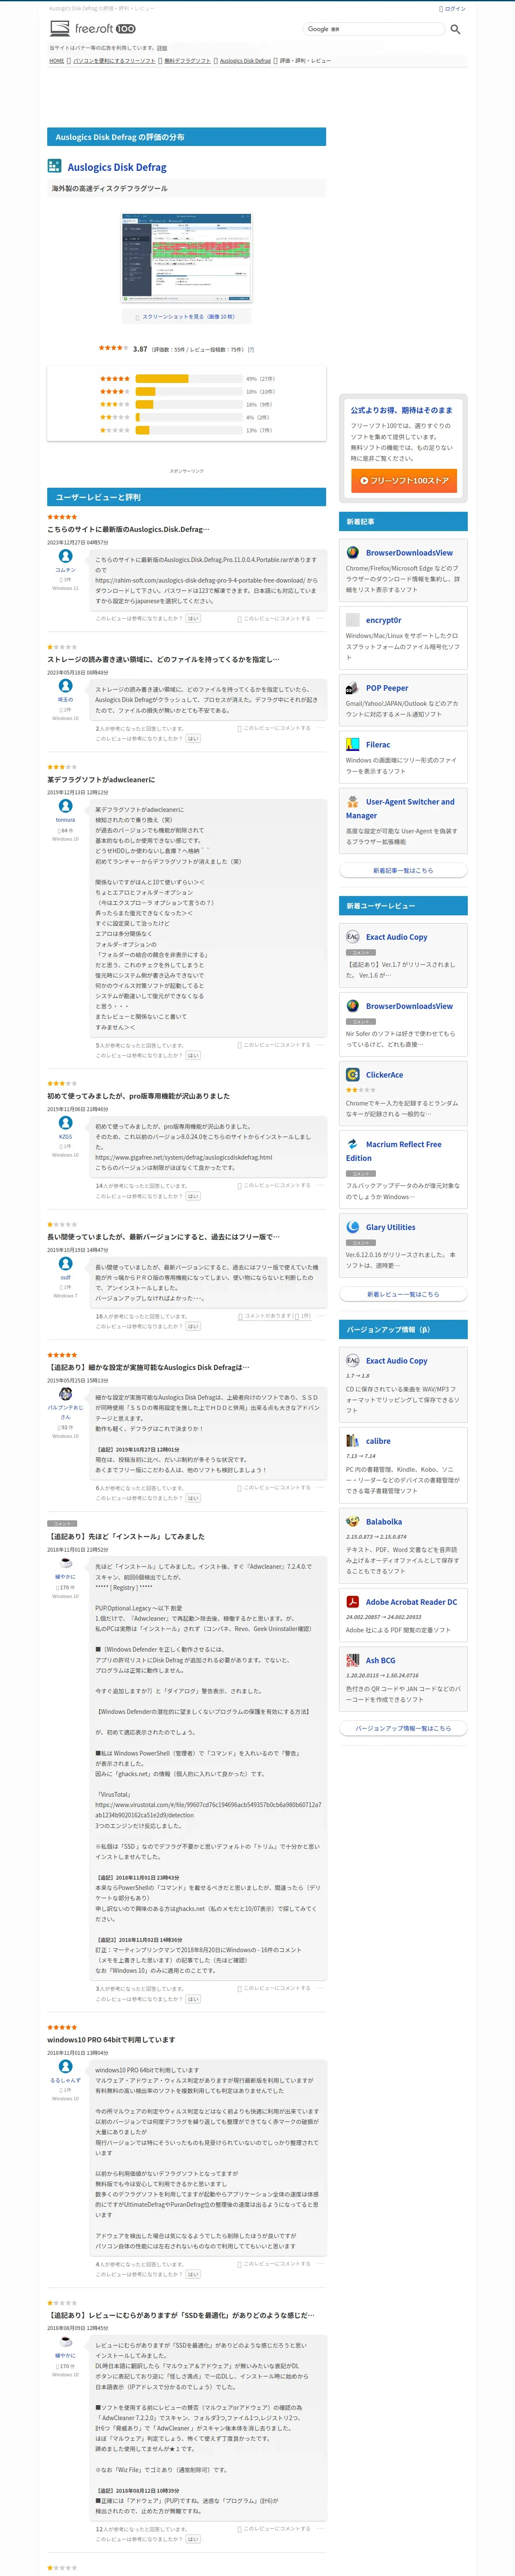Open 無料デフラグソフト breadcrumb
Viewport: 515px width, 2576px height.
click(188, 61)
